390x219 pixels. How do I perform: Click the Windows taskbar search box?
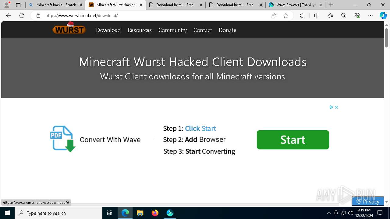(x=58, y=213)
